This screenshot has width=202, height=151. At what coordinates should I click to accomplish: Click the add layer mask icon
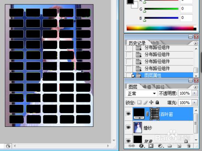(151, 146)
